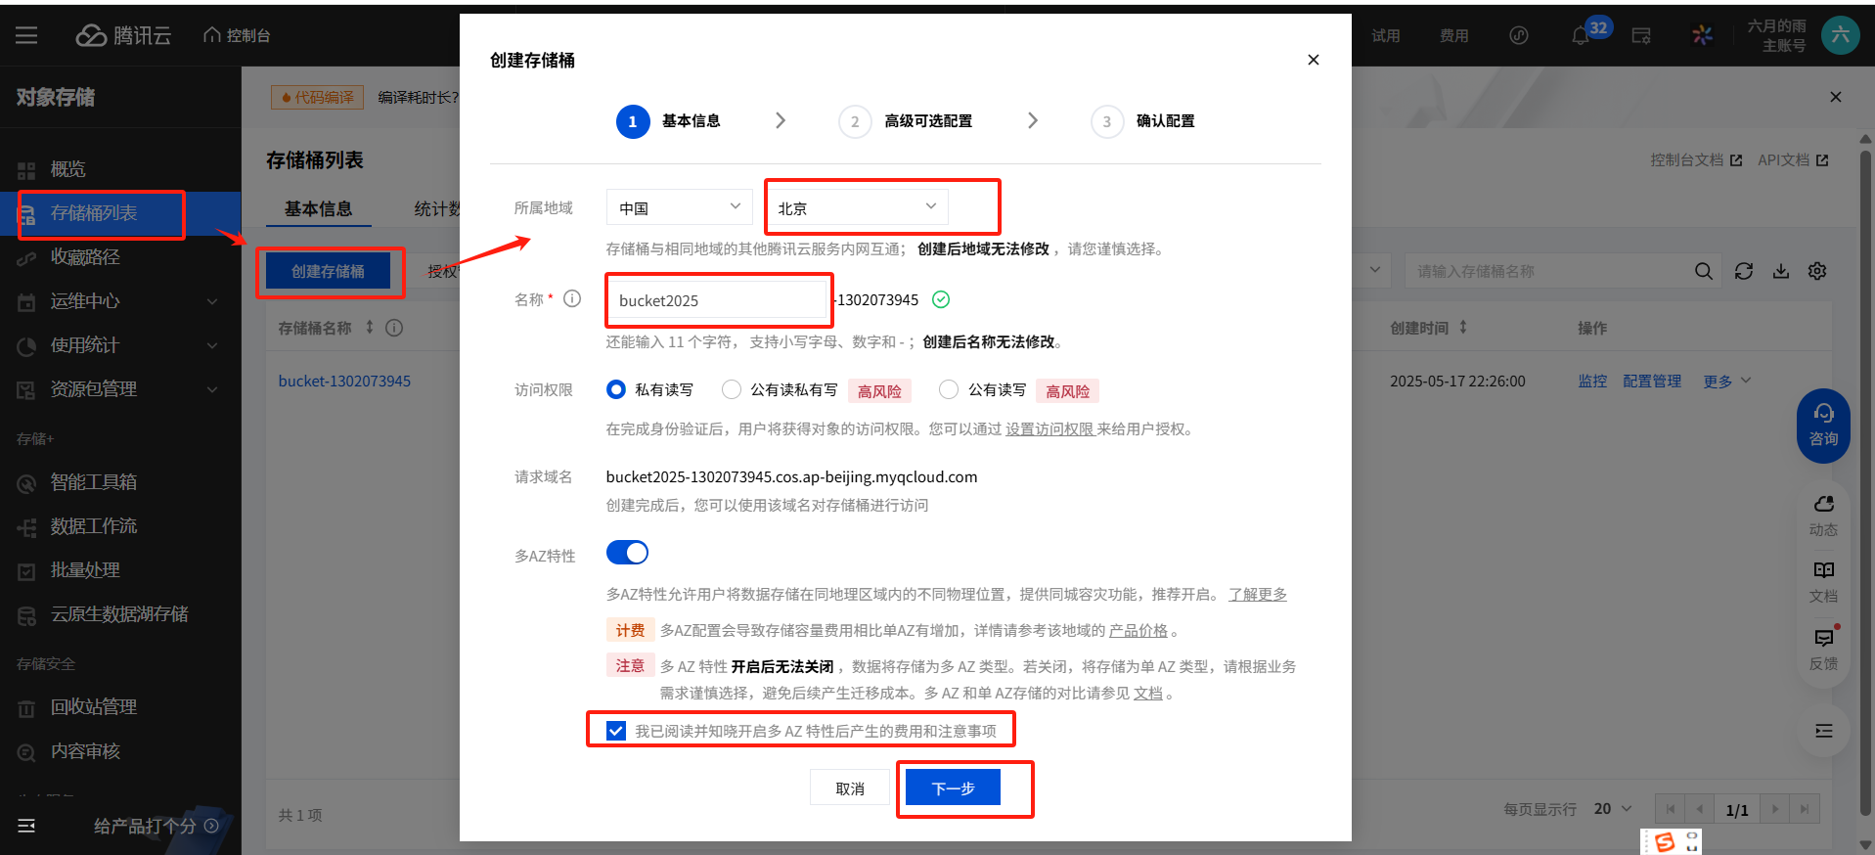Collapse the sidebar using the bottom-left menu icon
This screenshot has width=1875, height=855.
pos(26,826)
